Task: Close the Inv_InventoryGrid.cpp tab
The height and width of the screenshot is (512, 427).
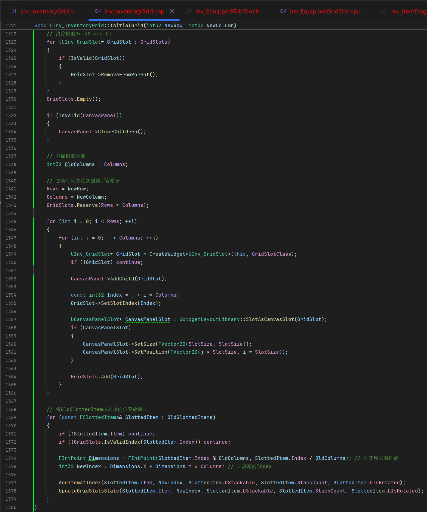Action: click(x=172, y=11)
